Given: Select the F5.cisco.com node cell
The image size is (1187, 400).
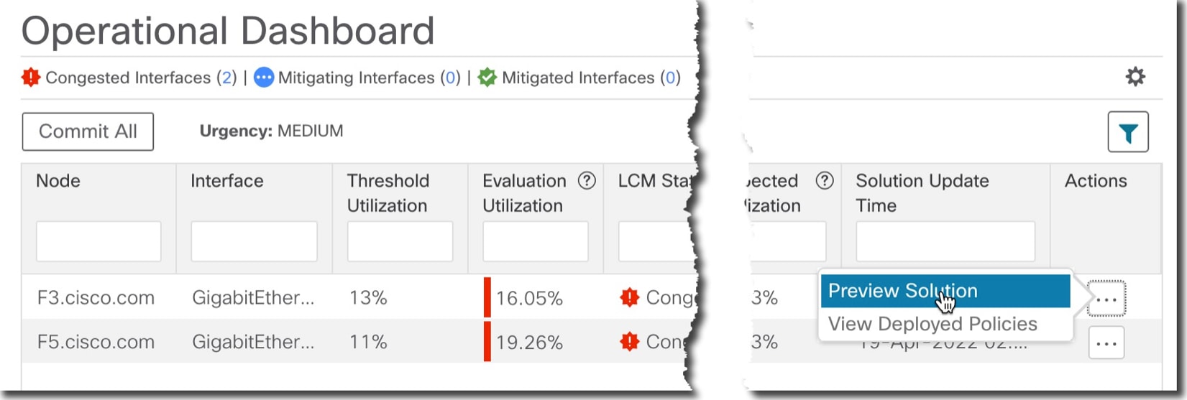Looking at the screenshot, I should 96,342.
